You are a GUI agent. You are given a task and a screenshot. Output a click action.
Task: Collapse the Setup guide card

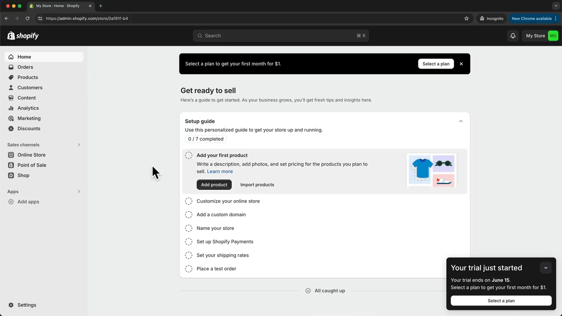461,121
